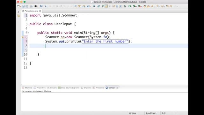Close the UserInput.java editor tab
The width and height of the screenshot is (204, 115).
pos(40,11)
